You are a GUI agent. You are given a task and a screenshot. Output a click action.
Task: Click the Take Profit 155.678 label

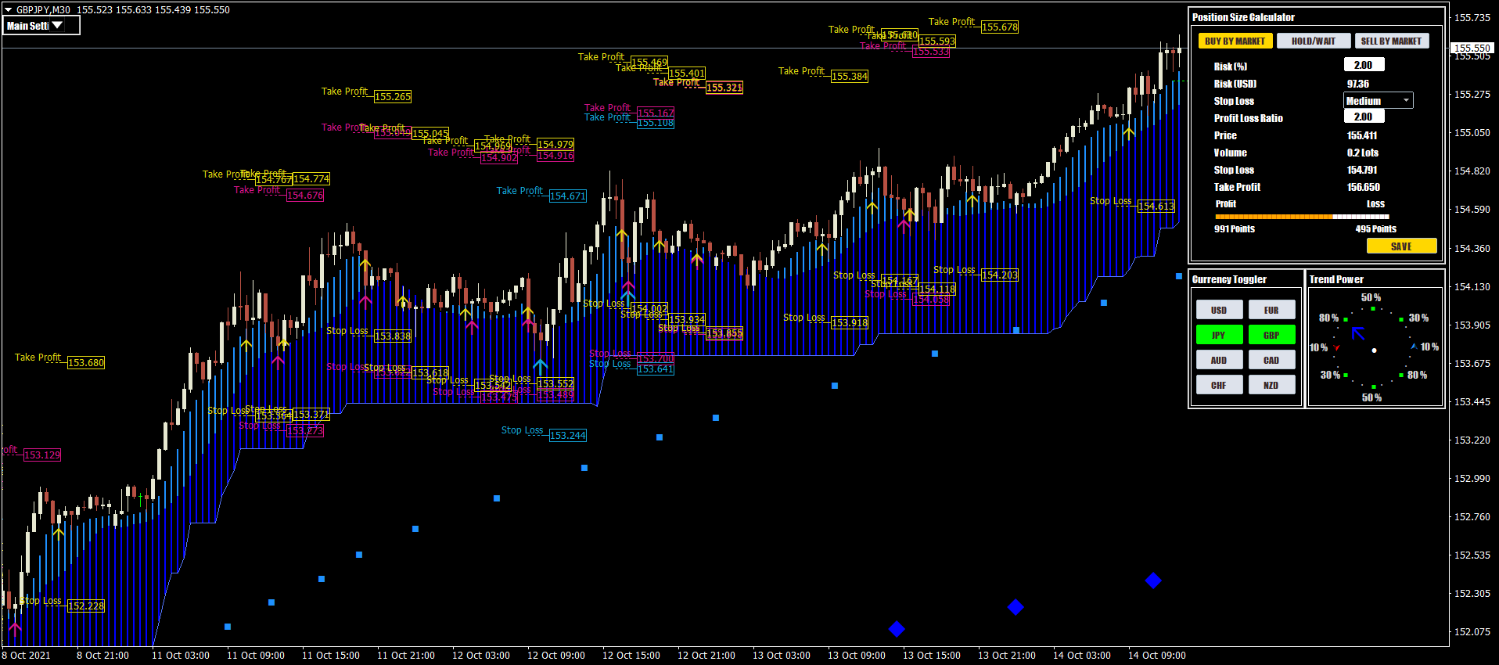tap(1000, 27)
